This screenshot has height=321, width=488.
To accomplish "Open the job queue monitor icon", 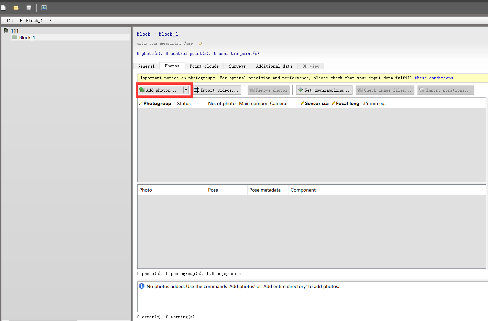I will click(x=44, y=8).
